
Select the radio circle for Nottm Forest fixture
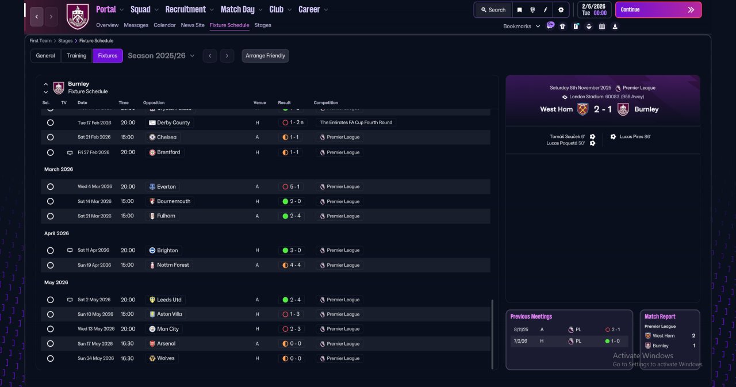pyautogui.click(x=50, y=265)
